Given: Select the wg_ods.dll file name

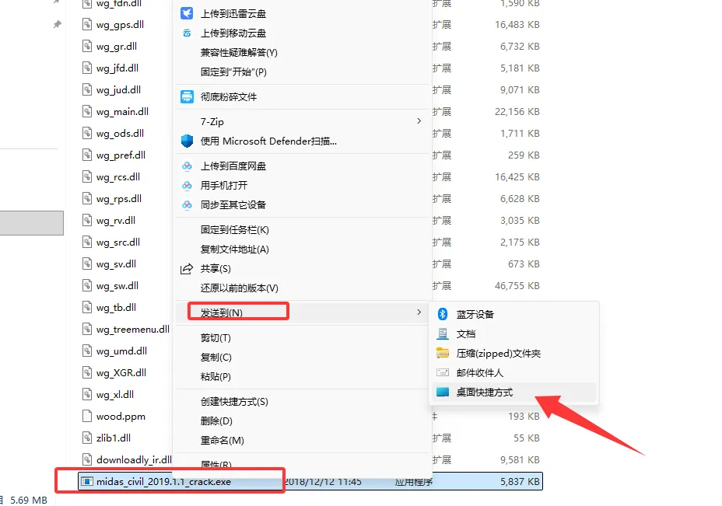Looking at the screenshot, I should [x=120, y=134].
